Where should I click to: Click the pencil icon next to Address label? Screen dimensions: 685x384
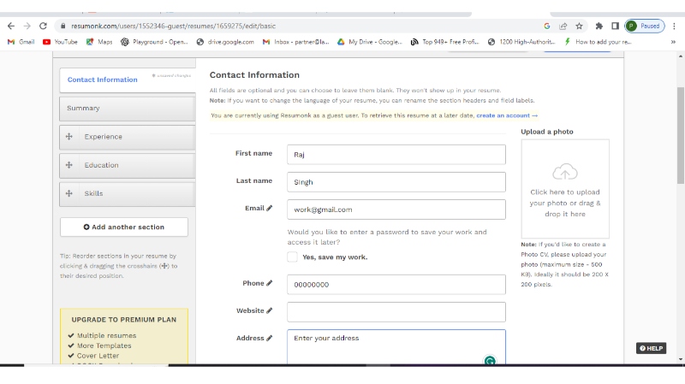[x=269, y=338]
